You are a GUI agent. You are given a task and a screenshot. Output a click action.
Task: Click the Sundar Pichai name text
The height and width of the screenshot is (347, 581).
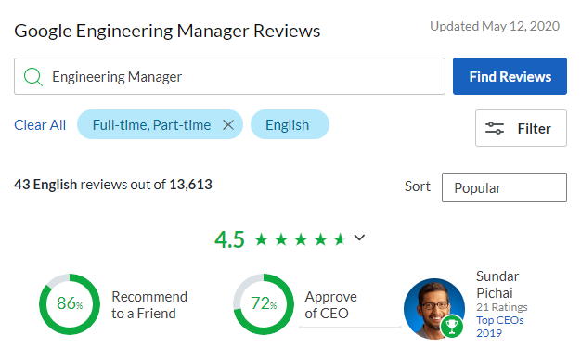(497, 285)
